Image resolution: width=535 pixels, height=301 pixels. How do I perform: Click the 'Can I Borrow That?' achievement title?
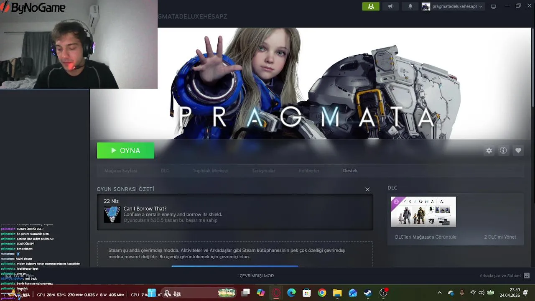point(145,209)
